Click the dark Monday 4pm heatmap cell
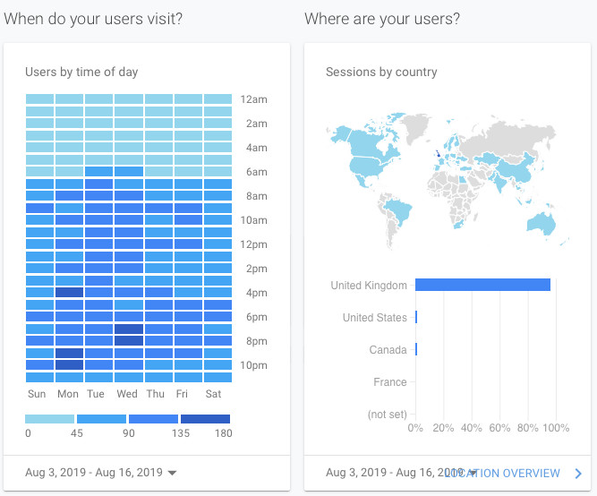This screenshot has height=496, width=597. (x=70, y=292)
